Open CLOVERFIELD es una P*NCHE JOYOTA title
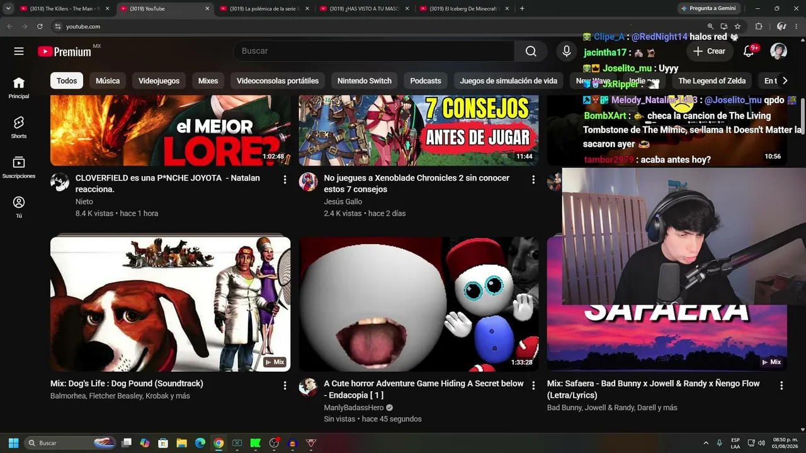The image size is (806, 453). 167,184
